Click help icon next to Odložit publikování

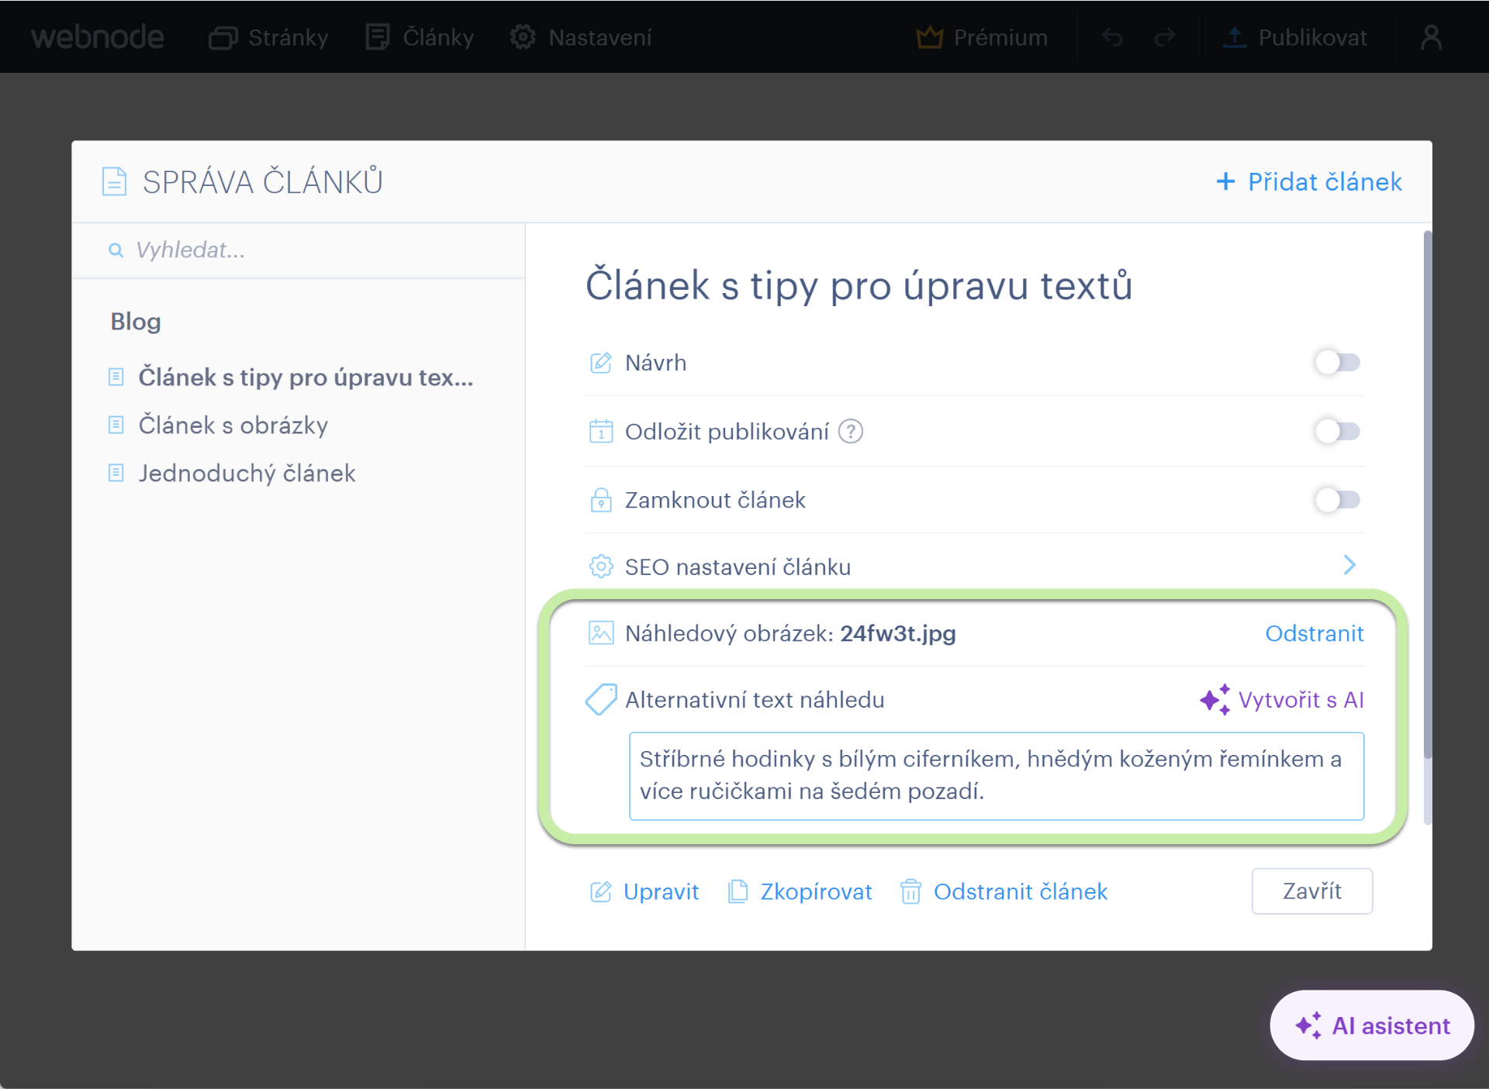click(851, 431)
